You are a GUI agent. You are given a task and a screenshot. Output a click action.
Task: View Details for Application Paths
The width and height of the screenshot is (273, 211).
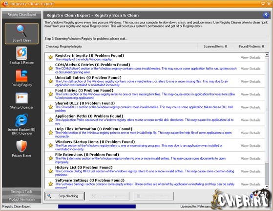click(251, 120)
